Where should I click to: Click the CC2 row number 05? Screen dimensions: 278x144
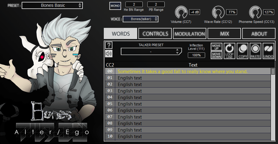[110, 104]
